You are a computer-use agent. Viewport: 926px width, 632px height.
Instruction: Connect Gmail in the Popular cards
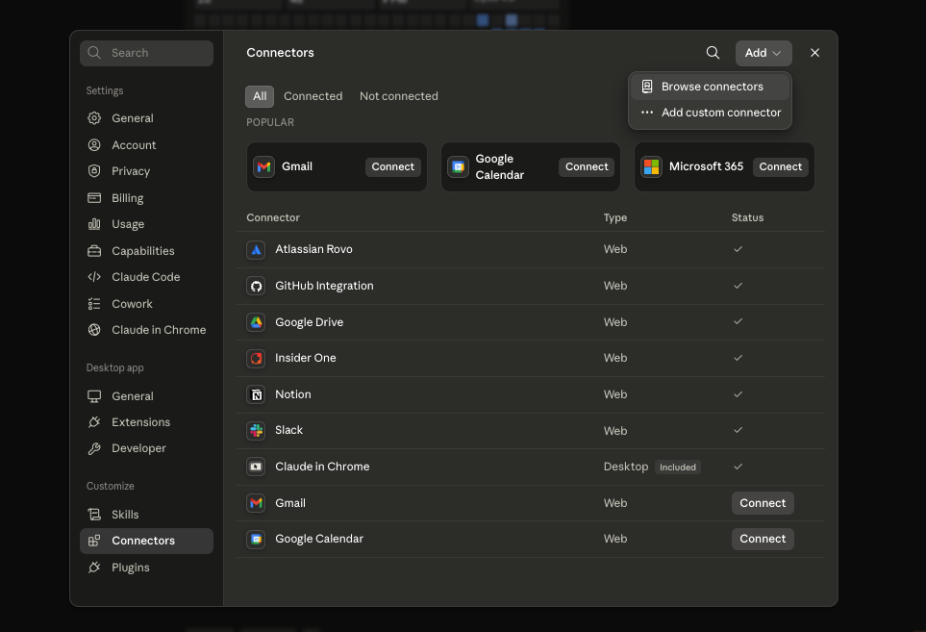point(392,166)
